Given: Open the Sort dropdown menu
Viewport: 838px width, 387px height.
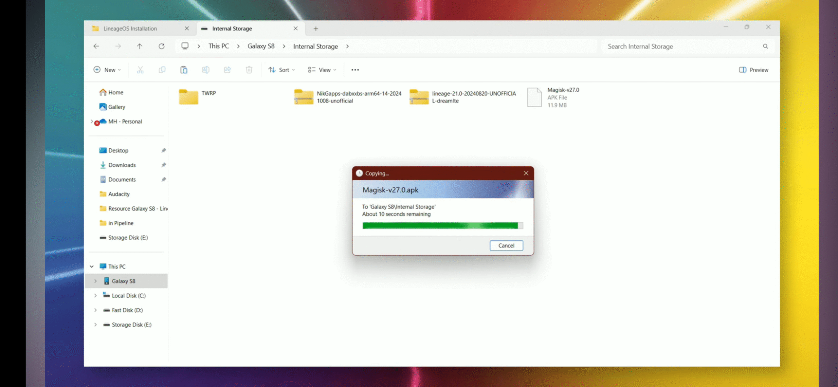Looking at the screenshot, I should point(282,70).
